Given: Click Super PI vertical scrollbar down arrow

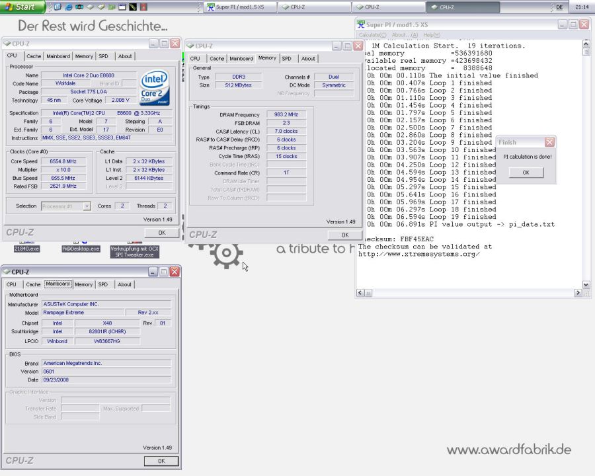Looking at the screenshot, I should pos(586,285).
